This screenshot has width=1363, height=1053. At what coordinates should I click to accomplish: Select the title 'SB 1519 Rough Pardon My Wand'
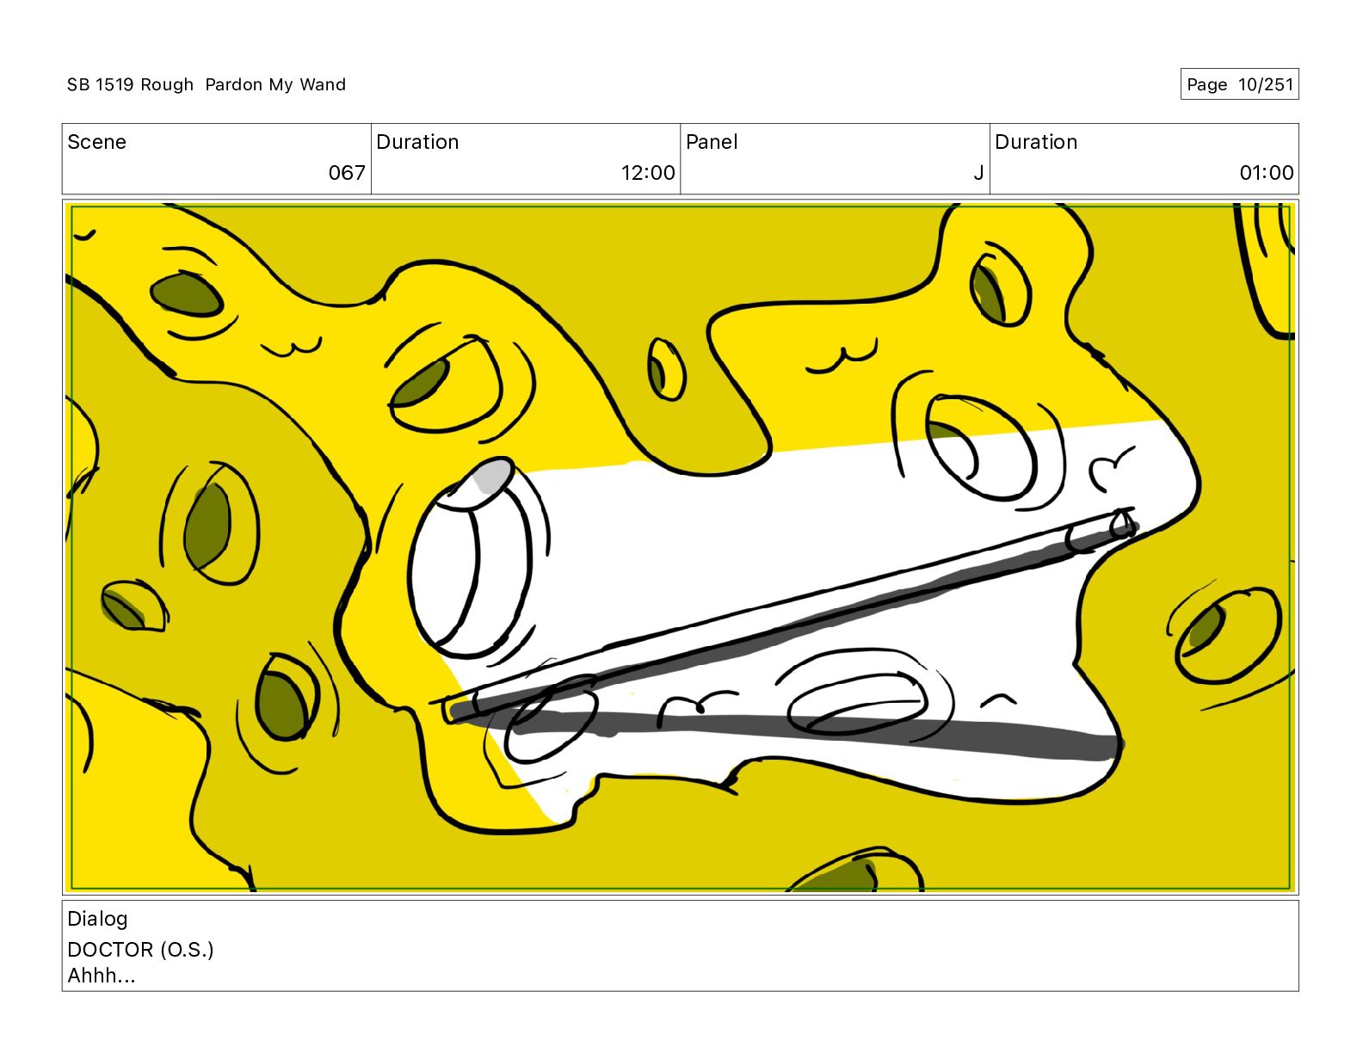[207, 84]
